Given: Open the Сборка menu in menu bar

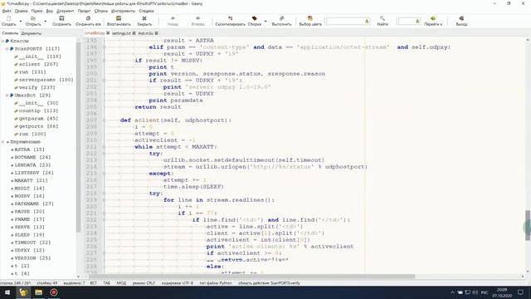Looking at the screenshot, I should click(101, 11).
